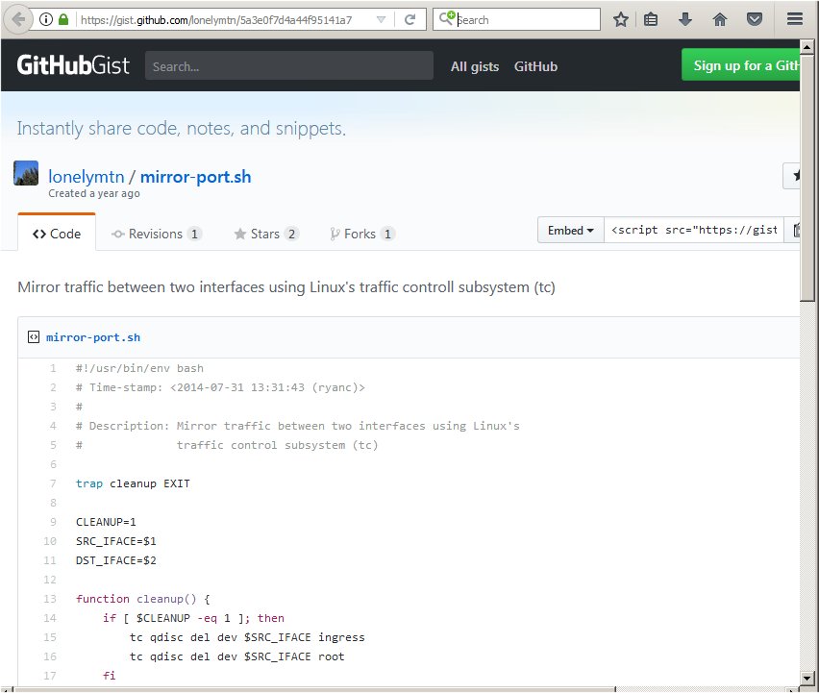Click the lonelymtn username link
Screen dimensions: 819x693
tap(87, 177)
